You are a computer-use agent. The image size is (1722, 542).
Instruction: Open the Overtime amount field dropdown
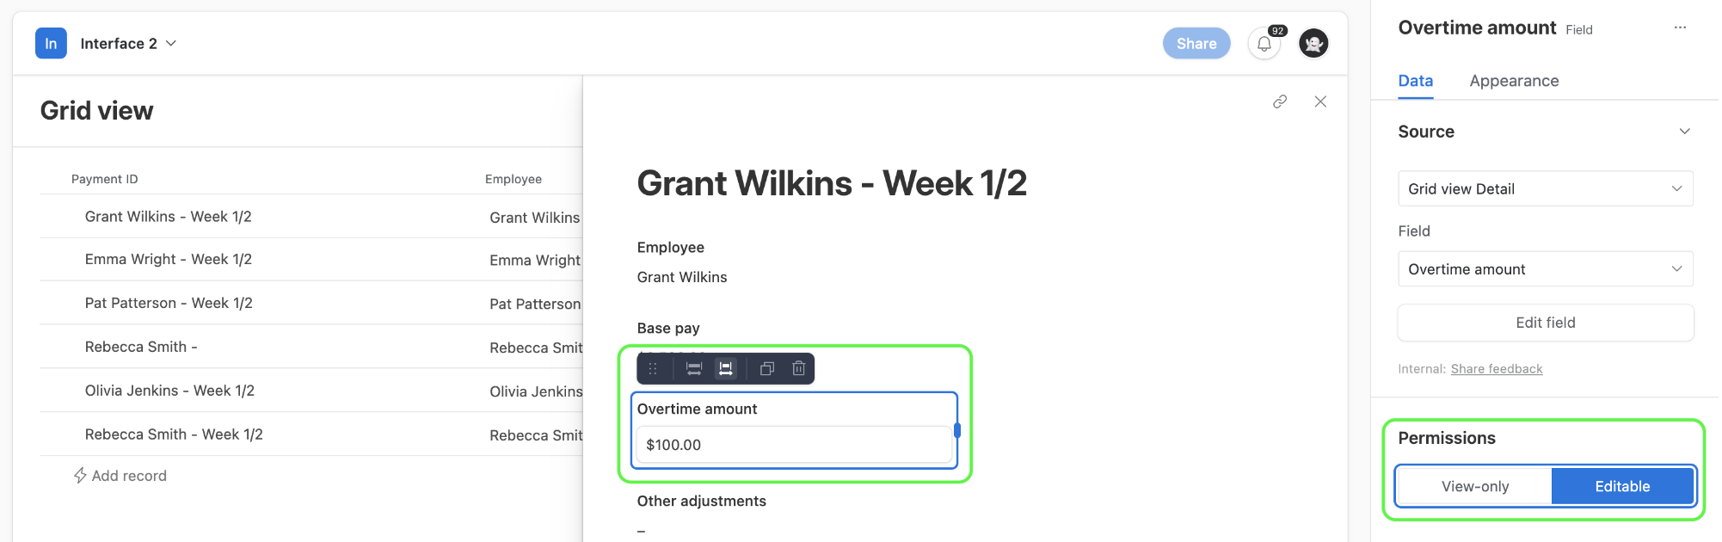1546,269
